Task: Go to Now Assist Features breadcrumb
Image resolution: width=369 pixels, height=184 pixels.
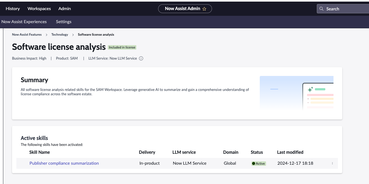Action: pyautogui.click(x=27, y=35)
